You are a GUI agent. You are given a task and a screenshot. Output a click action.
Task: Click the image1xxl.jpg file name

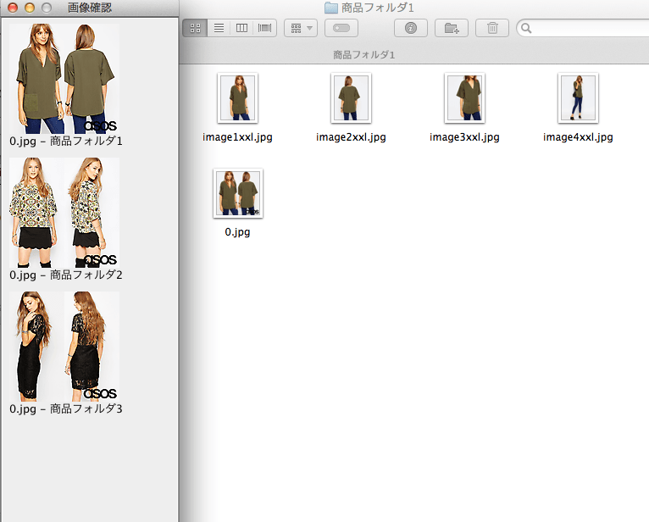pos(237,137)
